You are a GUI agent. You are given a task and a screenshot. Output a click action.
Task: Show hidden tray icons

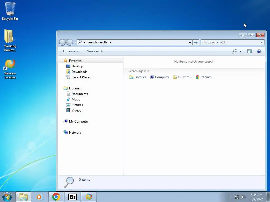coord(230,197)
